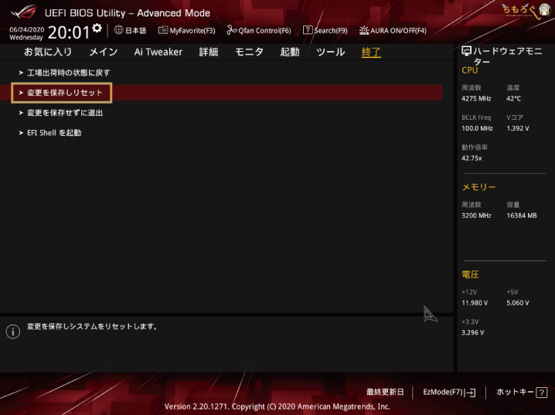This screenshot has width=555, height=415.
Task: Click the MyFavorite(F3) label
Action: pyautogui.click(x=192, y=31)
